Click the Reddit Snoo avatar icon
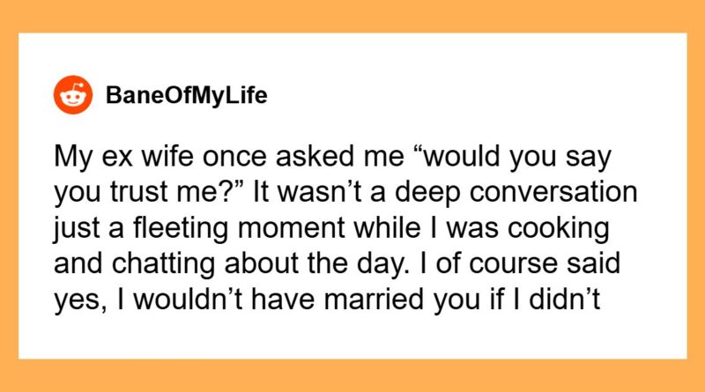 coord(70,93)
